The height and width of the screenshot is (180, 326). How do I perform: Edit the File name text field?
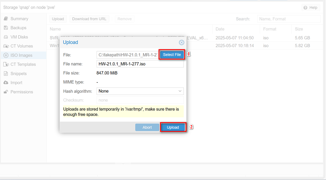click(140, 64)
